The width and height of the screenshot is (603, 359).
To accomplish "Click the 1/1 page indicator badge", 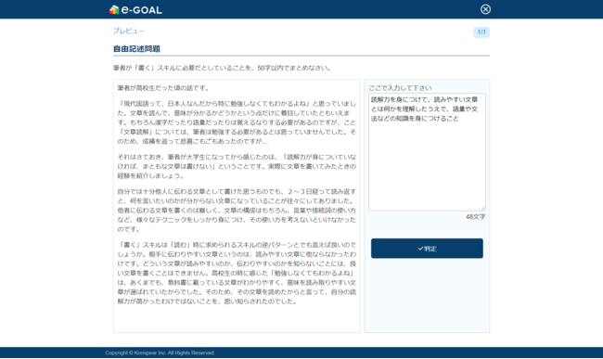I will coord(481,32).
